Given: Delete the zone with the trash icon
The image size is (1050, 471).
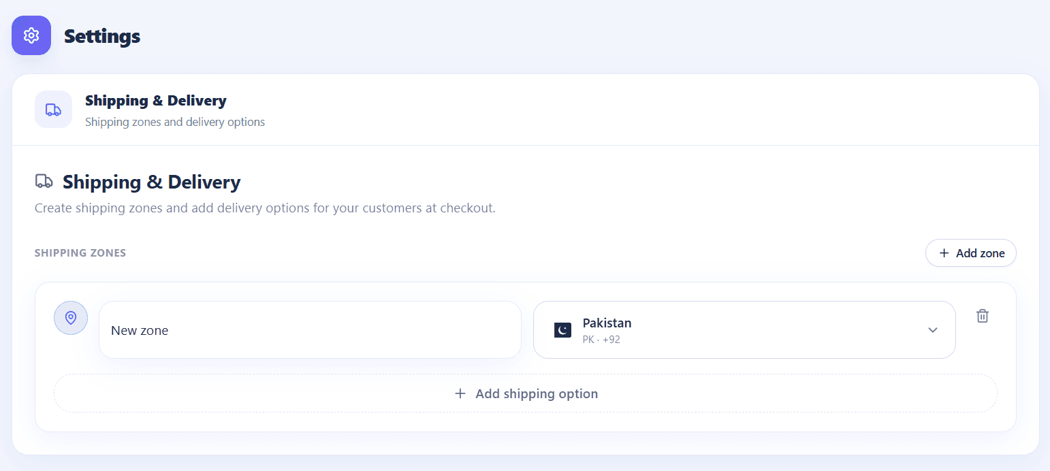Looking at the screenshot, I should coord(982,316).
